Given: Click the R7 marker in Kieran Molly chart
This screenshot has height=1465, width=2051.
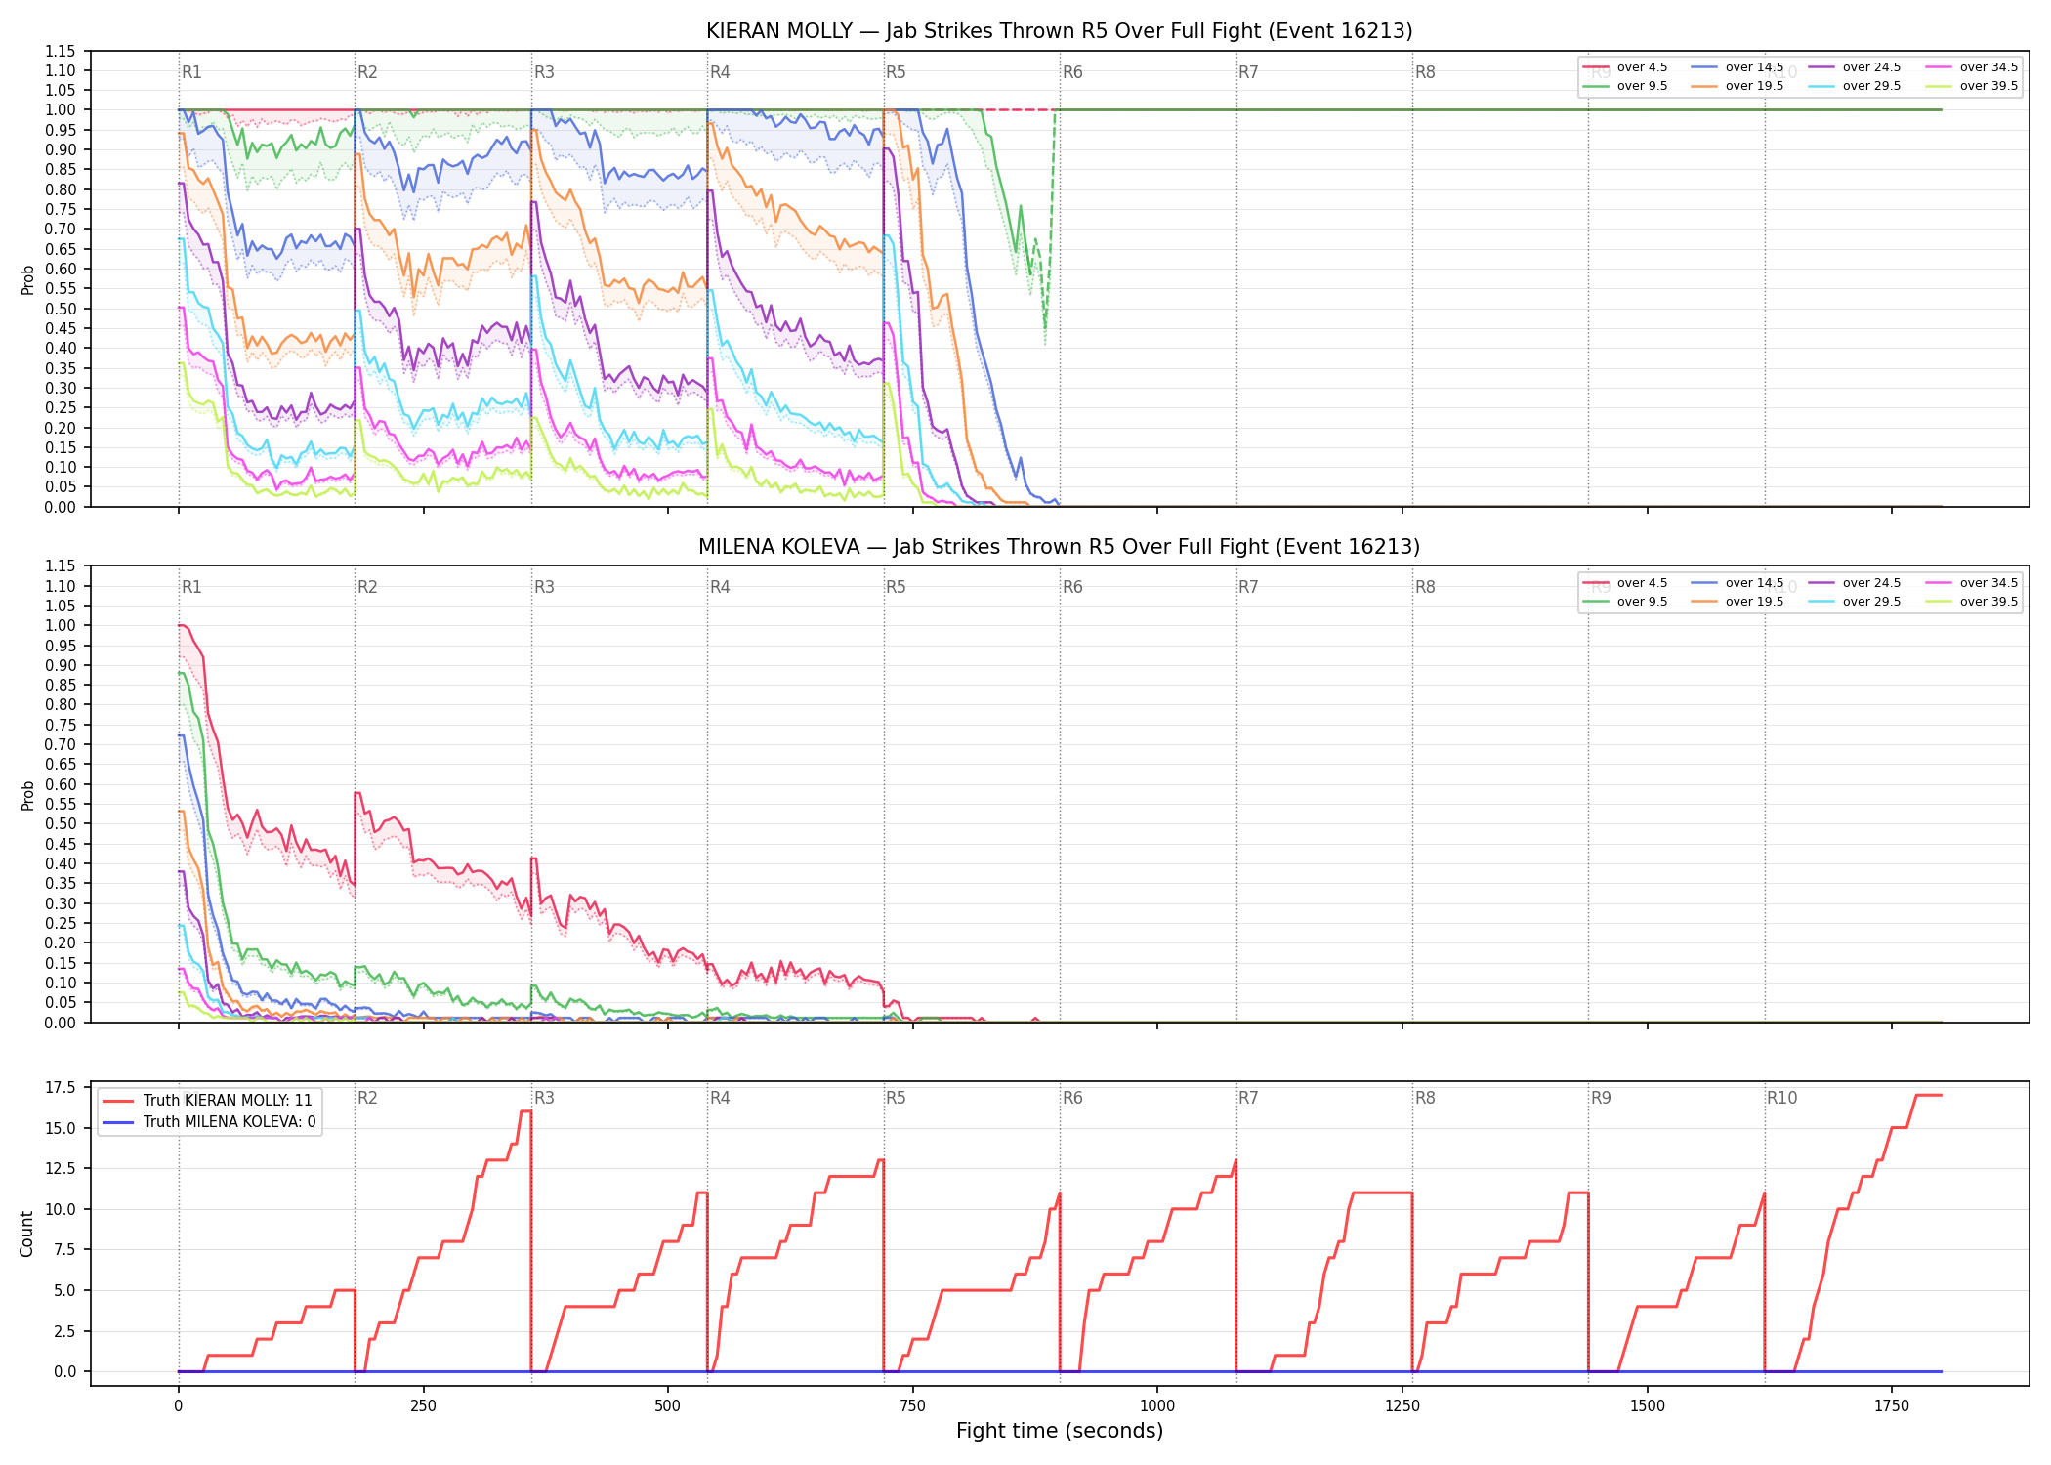Looking at the screenshot, I should tap(1248, 72).
